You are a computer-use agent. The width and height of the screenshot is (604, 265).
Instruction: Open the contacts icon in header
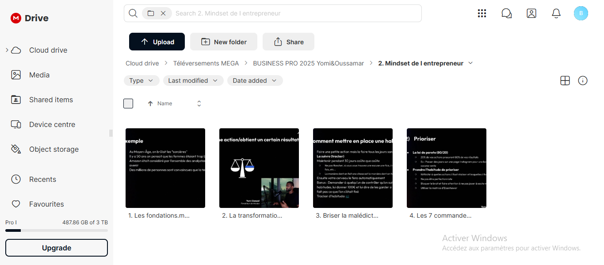531,13
